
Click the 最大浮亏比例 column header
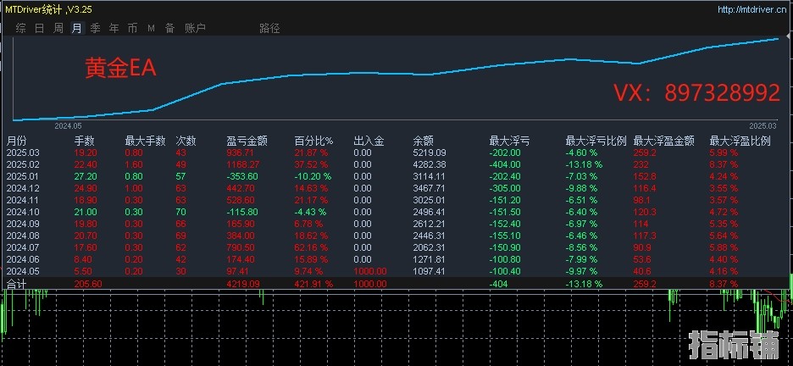click(x=596, y=141)
